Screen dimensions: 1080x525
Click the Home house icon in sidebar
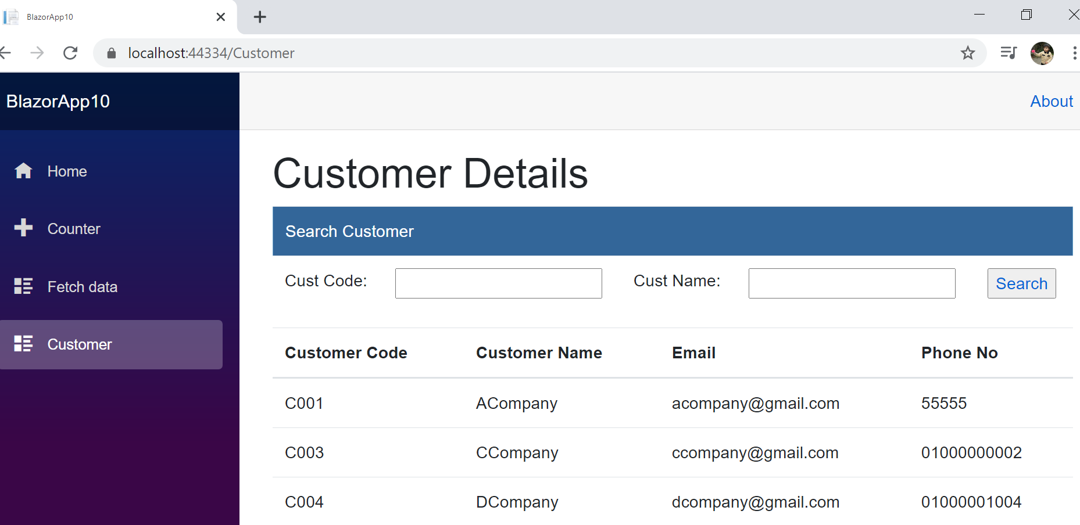click(x=23, y=171)
